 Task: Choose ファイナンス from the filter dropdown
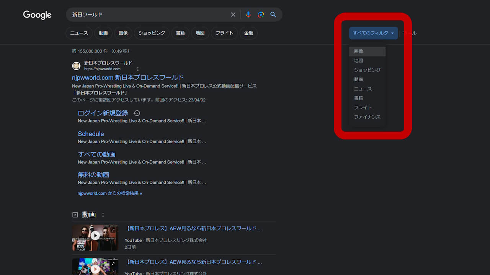(x=367, y=117)
